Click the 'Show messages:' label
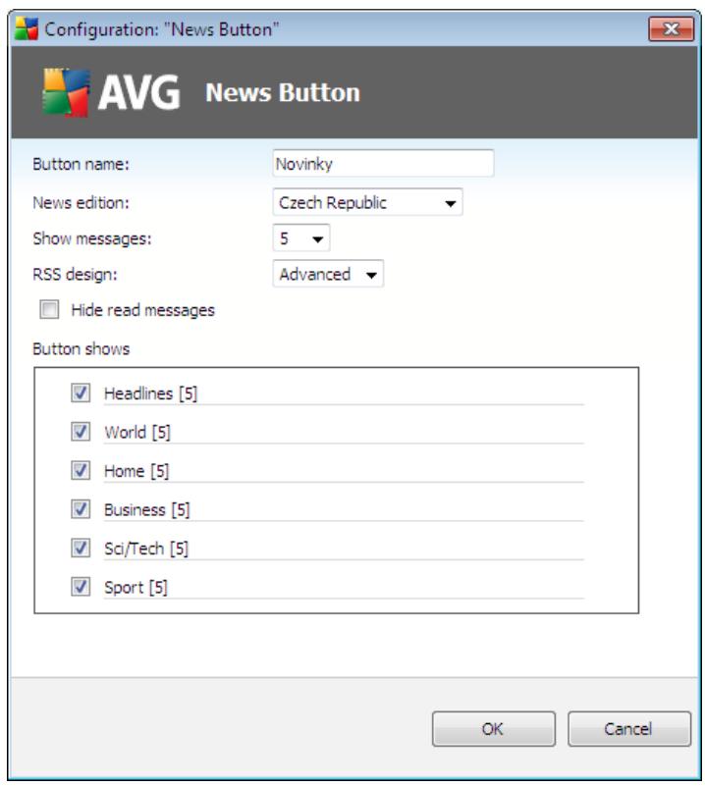The image size is (705, 786). coord(91,238)
